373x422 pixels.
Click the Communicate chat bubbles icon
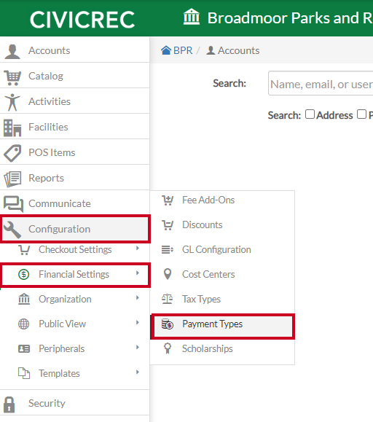tap(13, 204)
